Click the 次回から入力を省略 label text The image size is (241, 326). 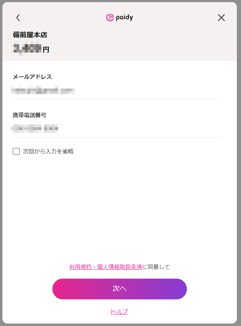click(x=48, y=151)
